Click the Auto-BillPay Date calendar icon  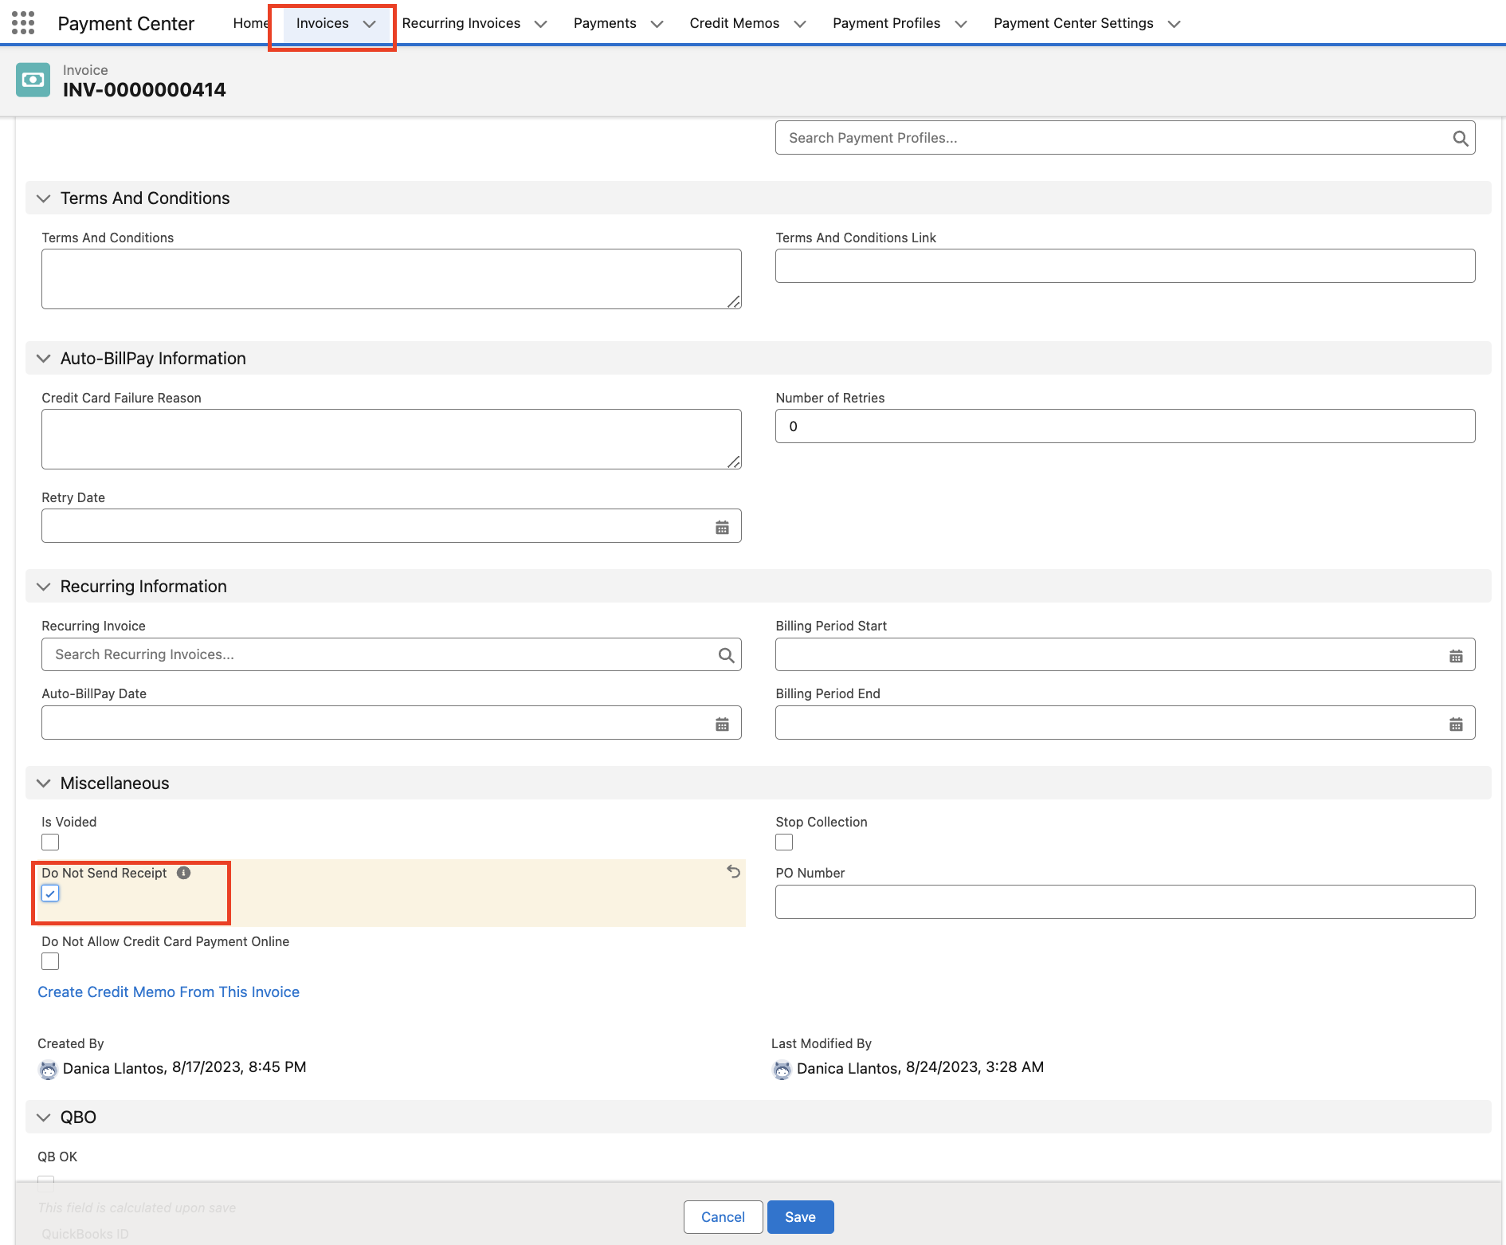point(722,724)
